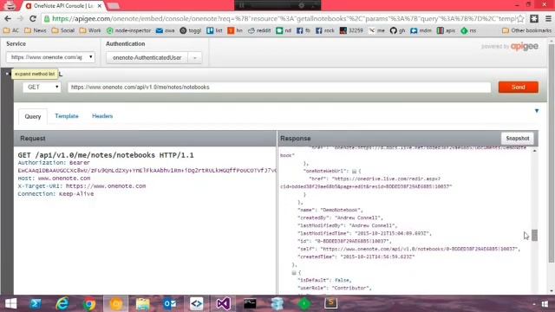Open Outlook from the taskbar
Viewport: 555px width, 312px height.
pos(170,303)
